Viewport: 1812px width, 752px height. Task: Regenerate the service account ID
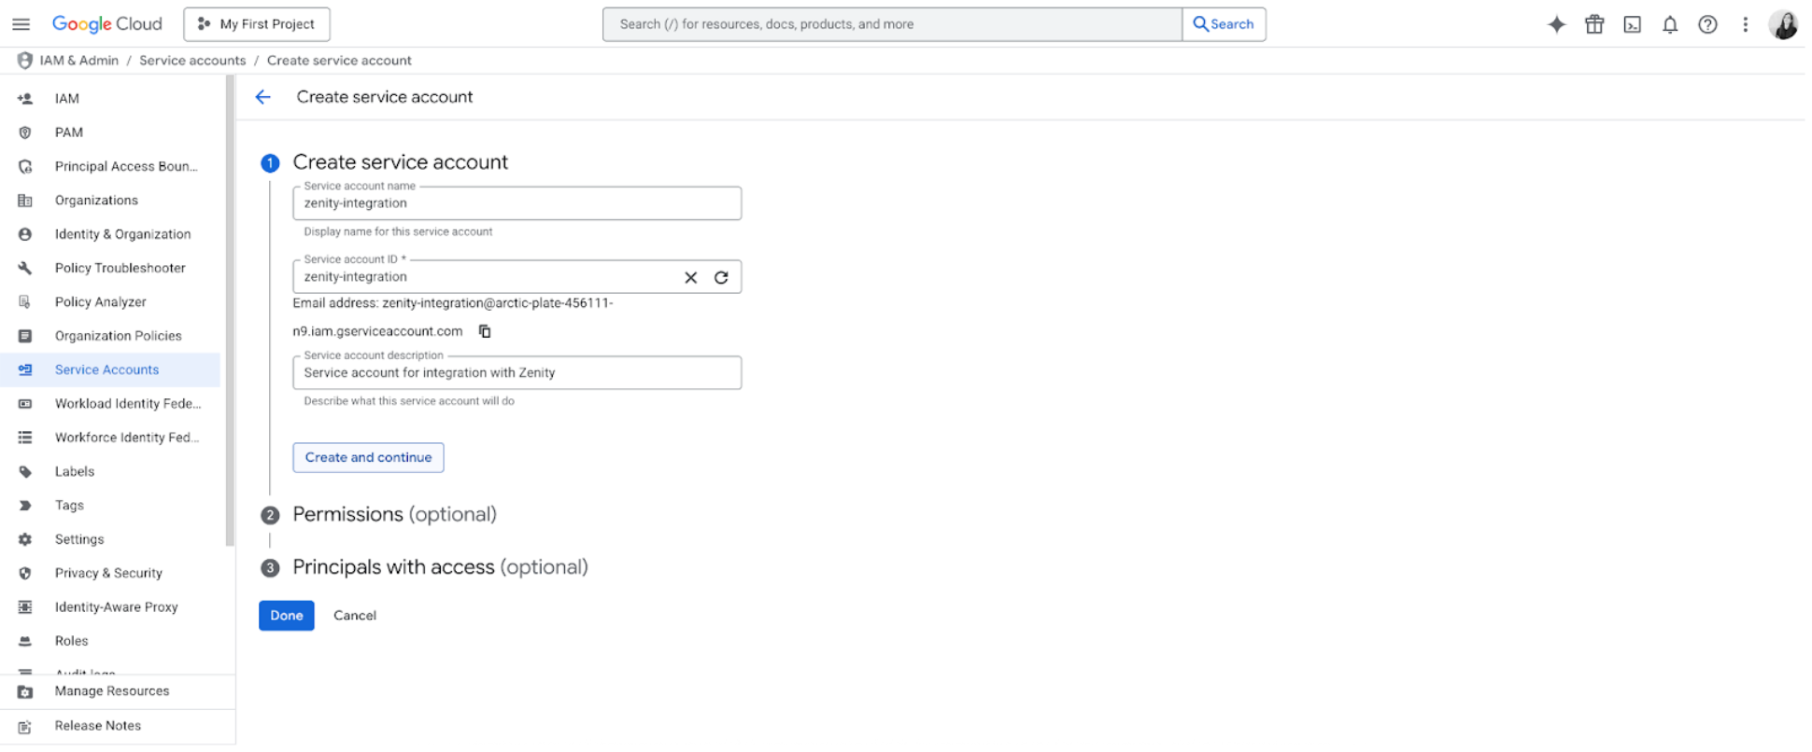pos(721,277)
